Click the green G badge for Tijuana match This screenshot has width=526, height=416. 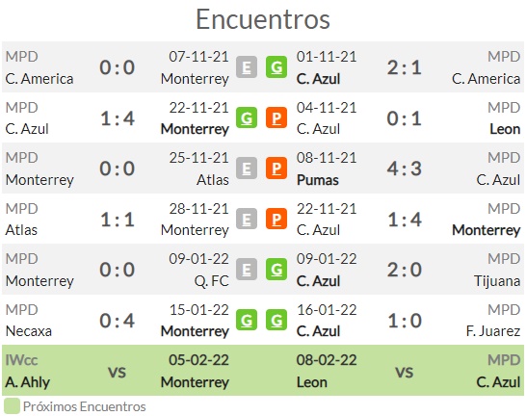point(276,270)
